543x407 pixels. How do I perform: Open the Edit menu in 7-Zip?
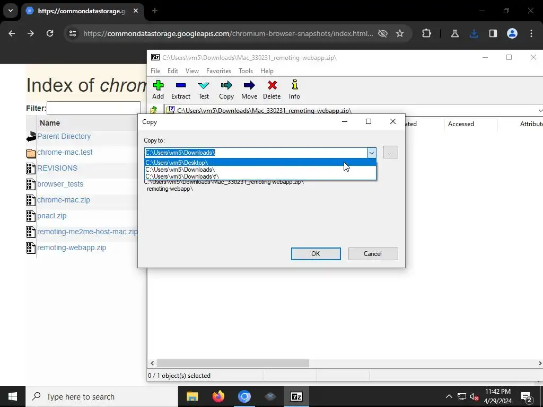[173, 71]
